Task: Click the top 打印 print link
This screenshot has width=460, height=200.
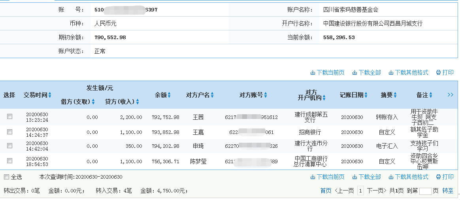Action: coord(445,73)
